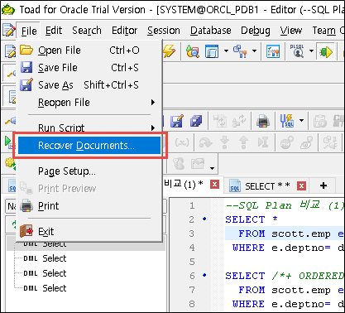
Task: Click the breakpoint dot on line 2 gutter
Action: coord(204,219)
